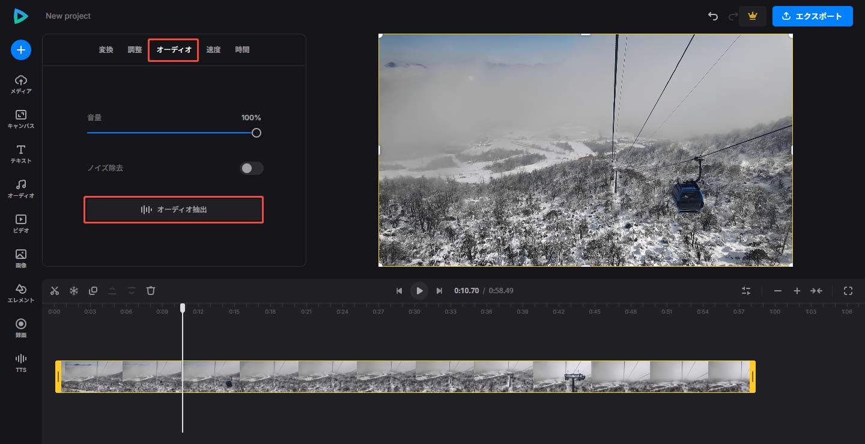Image resolution: width=865 pixels, height=444 pixels.
Task: Click the clip's right trim handle
Action: [x=752, y=377]
